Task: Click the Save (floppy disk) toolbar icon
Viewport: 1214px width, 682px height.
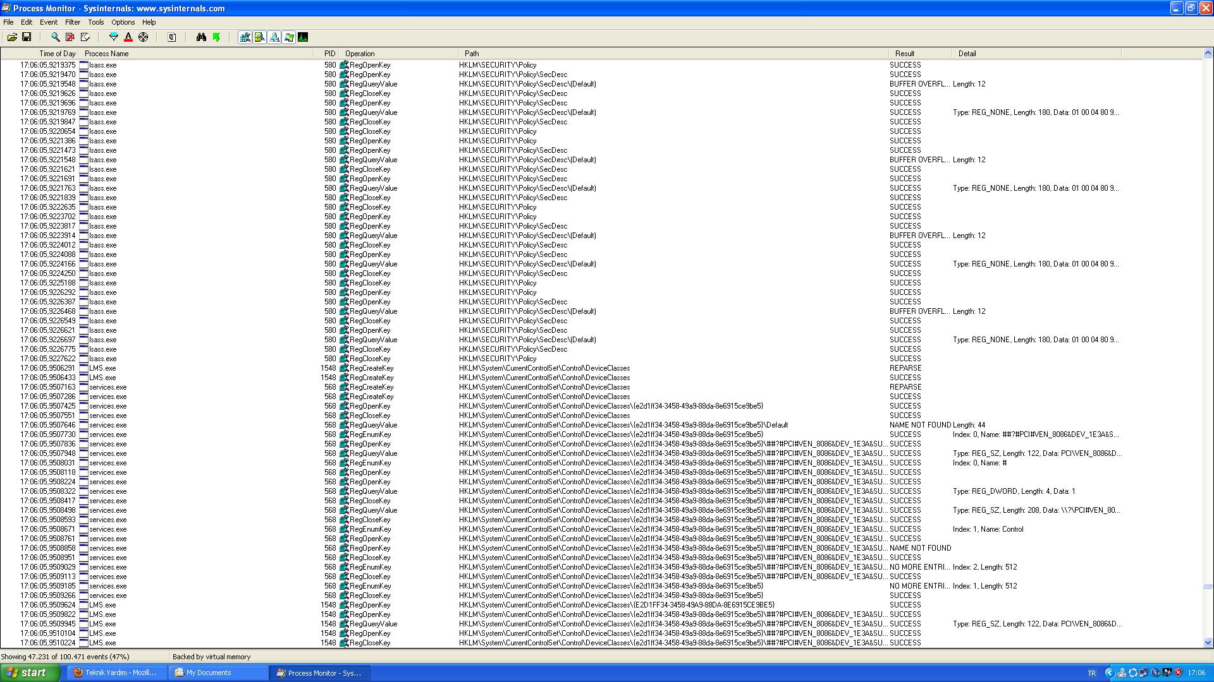Action: pos(27,37)
